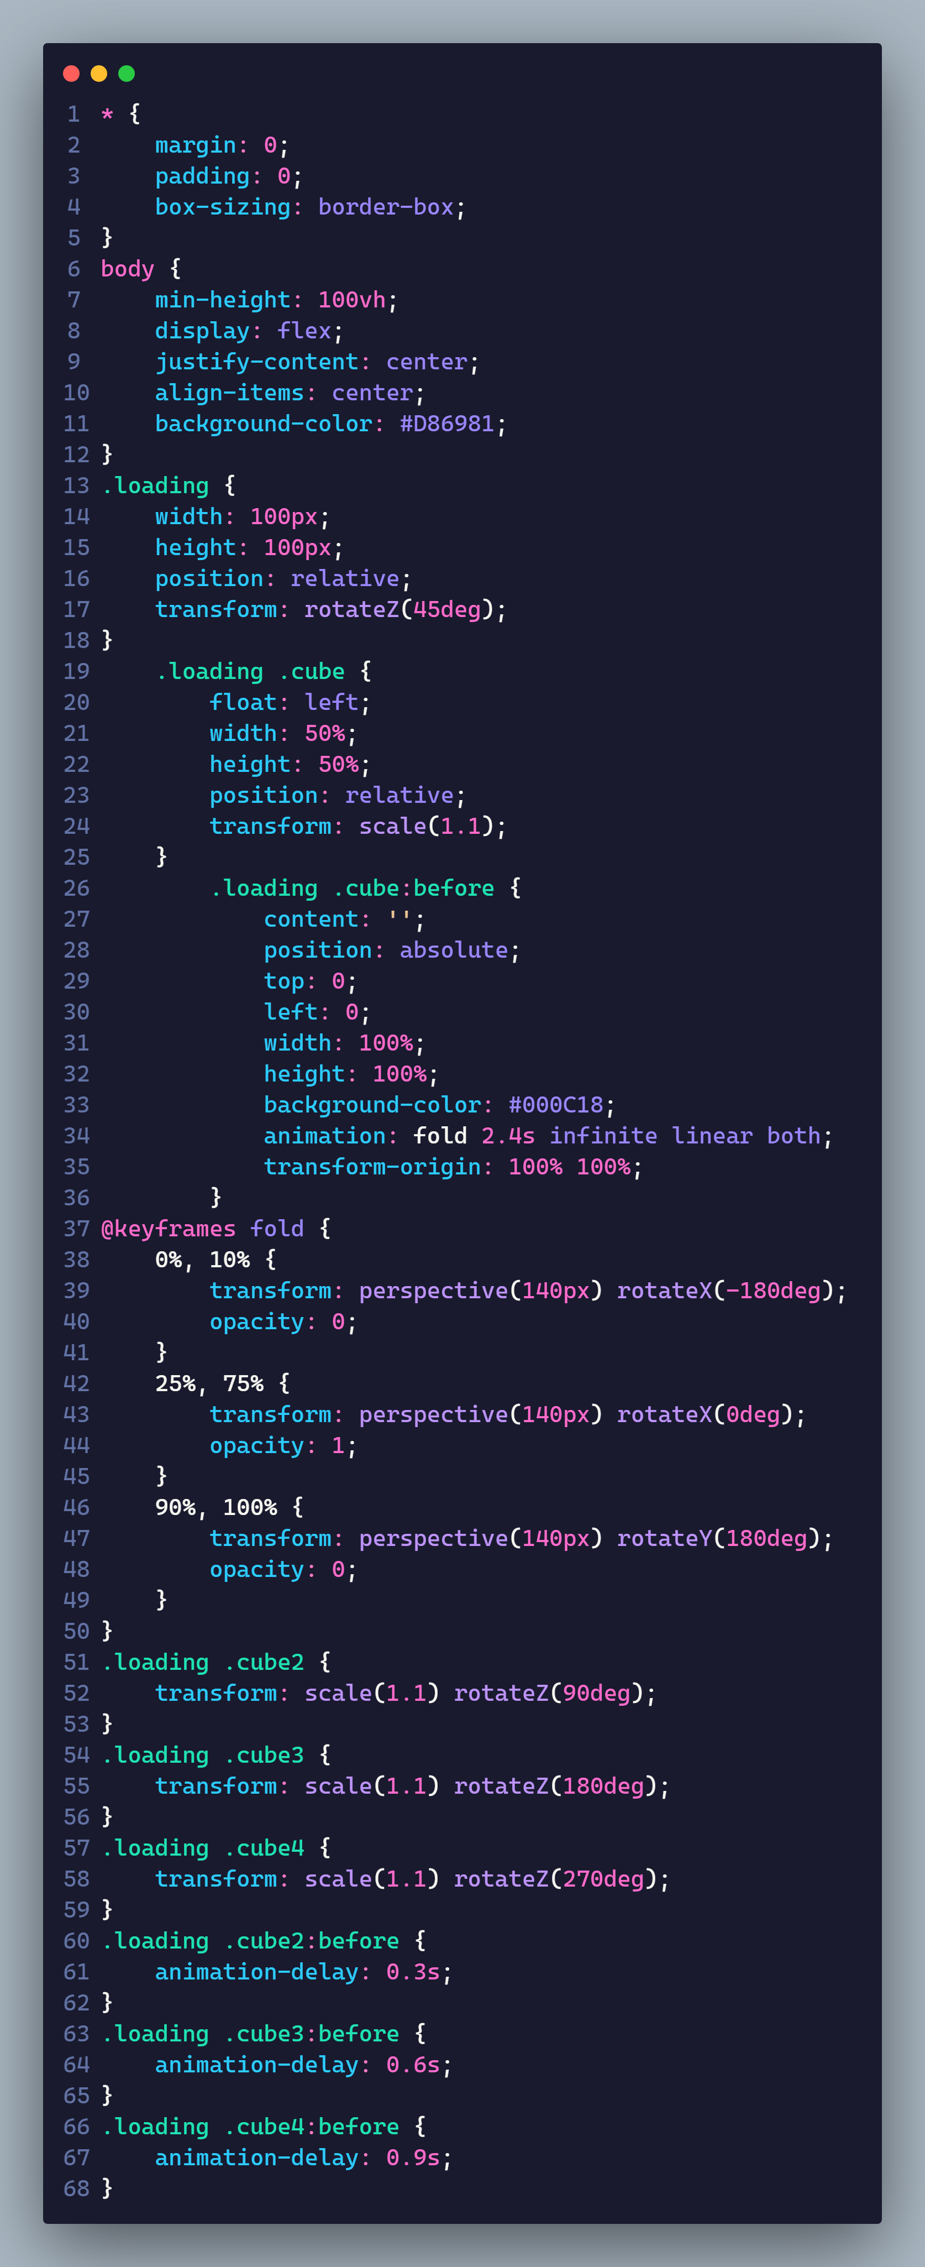Click the green maximize dot
The image size is (925, 2267).
[127, 73]
